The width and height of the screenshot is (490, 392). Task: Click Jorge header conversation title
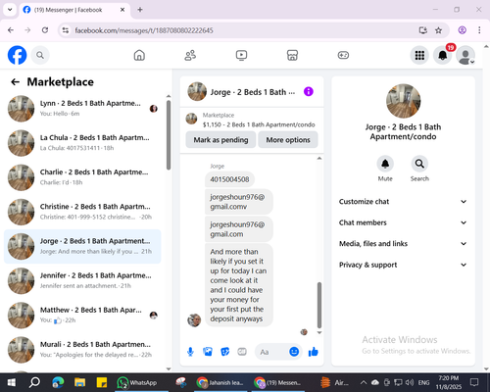pyautogui.click(x=253, y=92)
